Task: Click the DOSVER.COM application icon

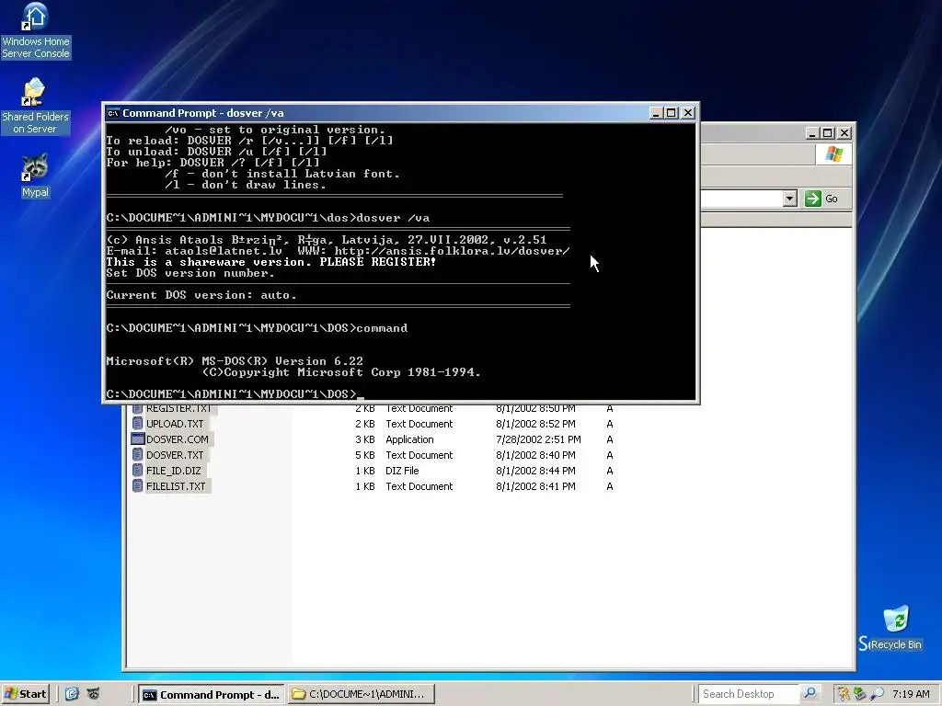Action: tap(138, 439)
